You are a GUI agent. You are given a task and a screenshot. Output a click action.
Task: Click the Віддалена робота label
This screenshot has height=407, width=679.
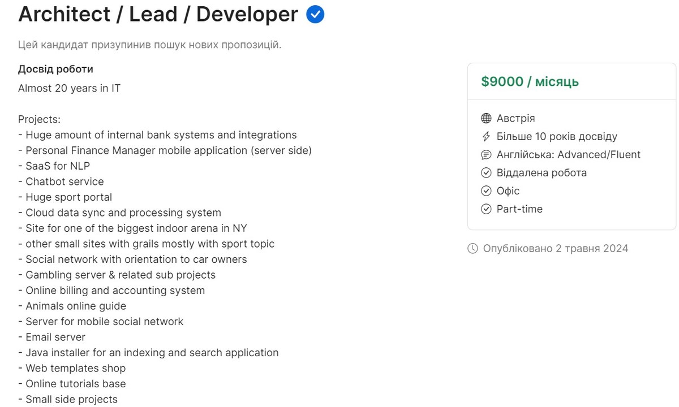pos(542,172)
